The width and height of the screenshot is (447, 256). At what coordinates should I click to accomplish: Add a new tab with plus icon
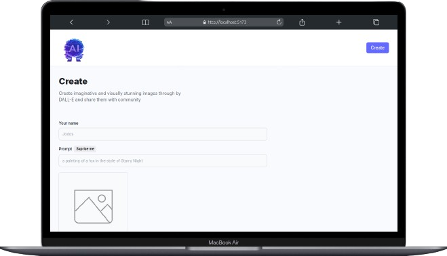(338, 22)
